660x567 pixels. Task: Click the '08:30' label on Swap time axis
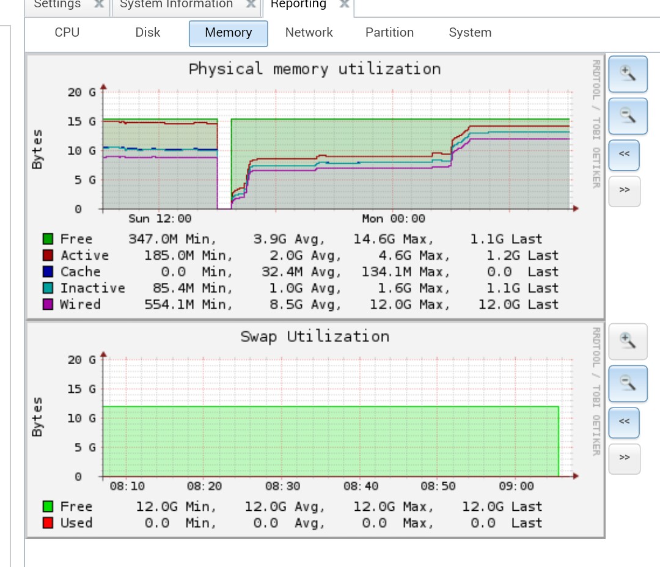coord(283,486)
